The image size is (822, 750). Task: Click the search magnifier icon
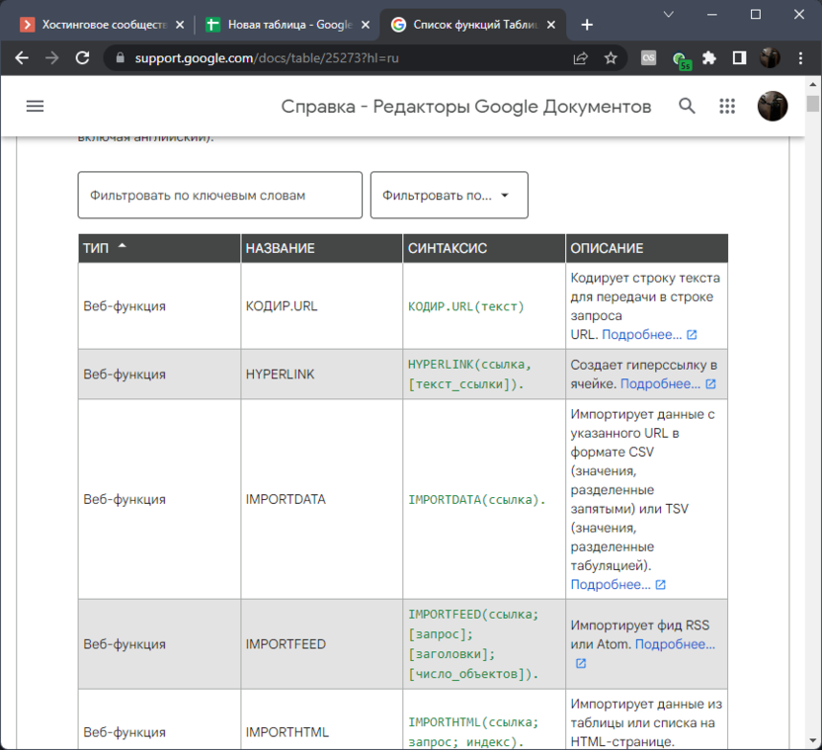(687, 107)
